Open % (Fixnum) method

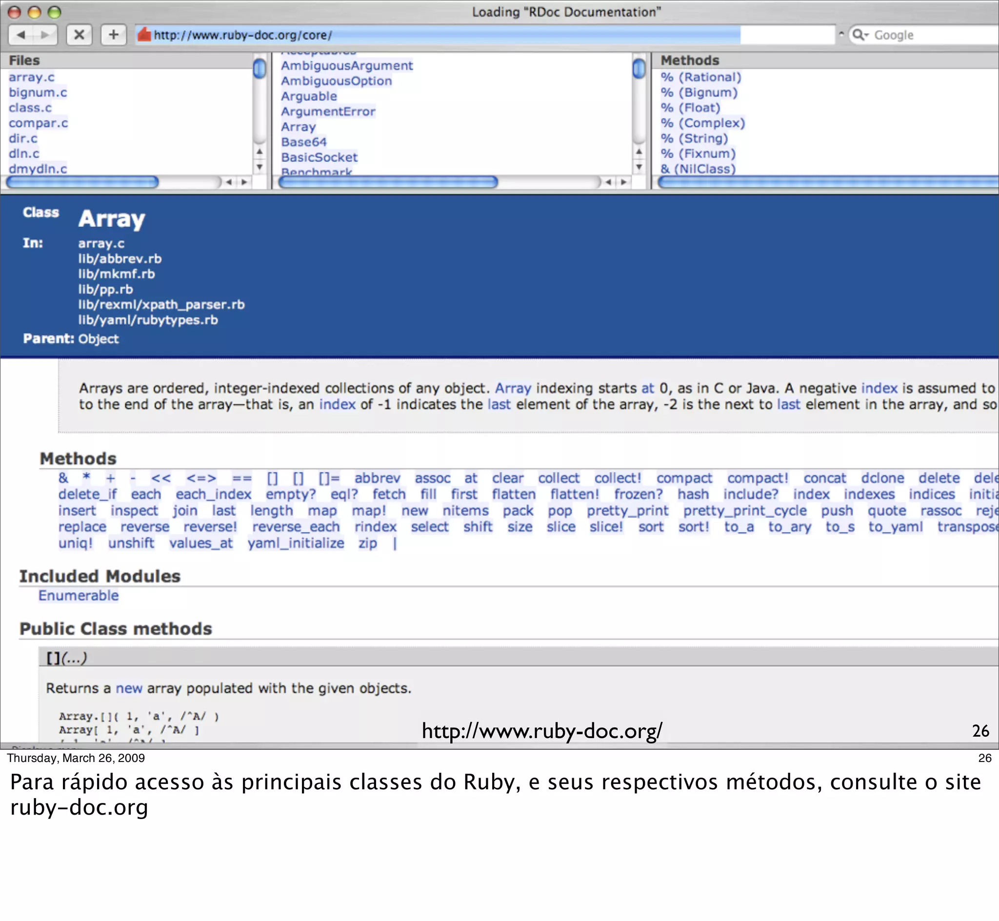pos(698,154)
